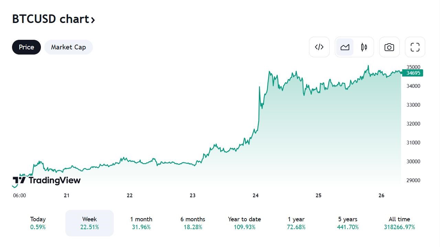Show the 6 months range
This screenshot has width=440, height=247.
(x=192, y=223)
